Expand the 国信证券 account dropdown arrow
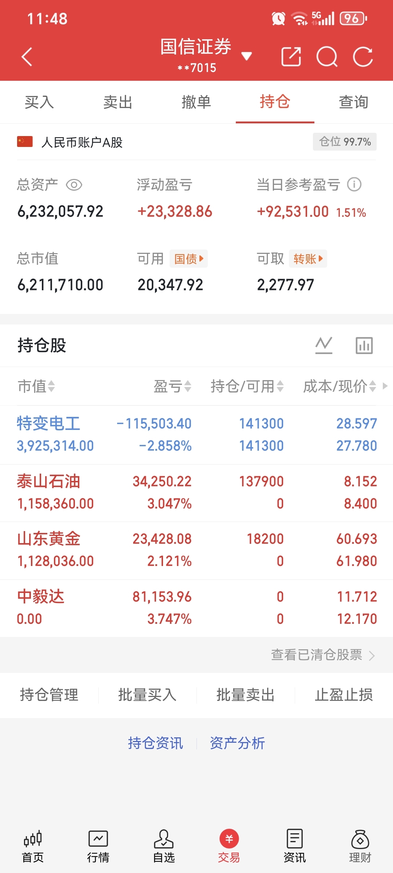Viewport: 393px width, 873px height. (247, 56)
